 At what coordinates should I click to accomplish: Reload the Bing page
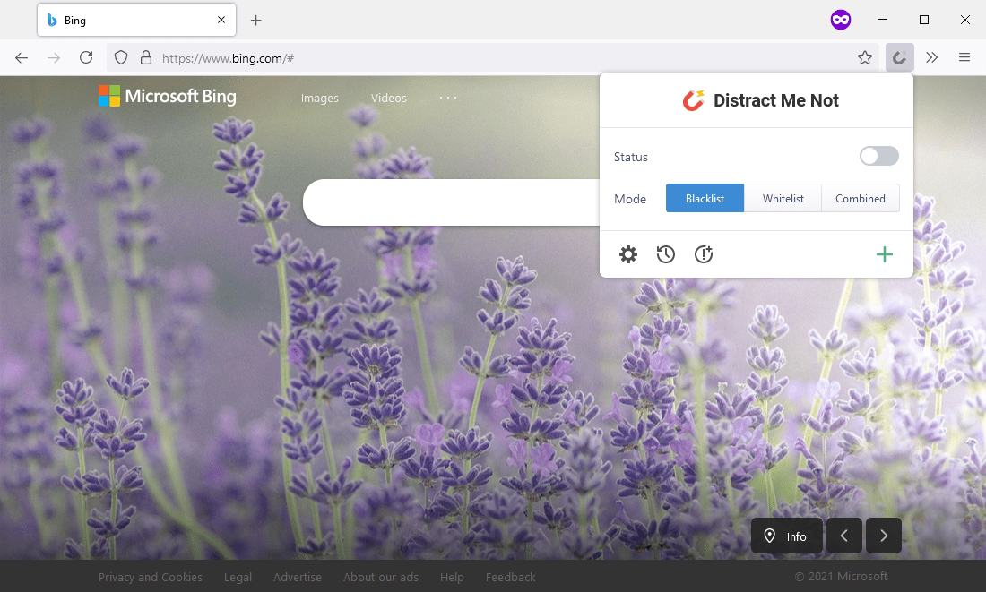(86, 57)
